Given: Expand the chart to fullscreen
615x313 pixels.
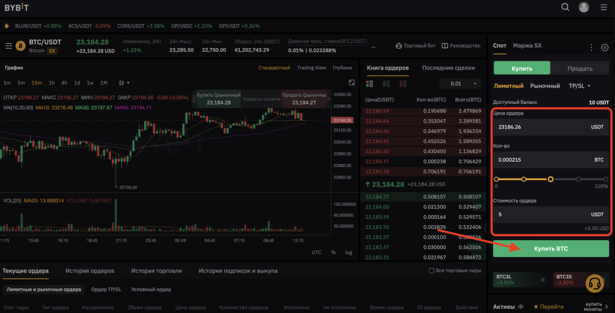Looking at the screenshot, I should coord(352,82).
